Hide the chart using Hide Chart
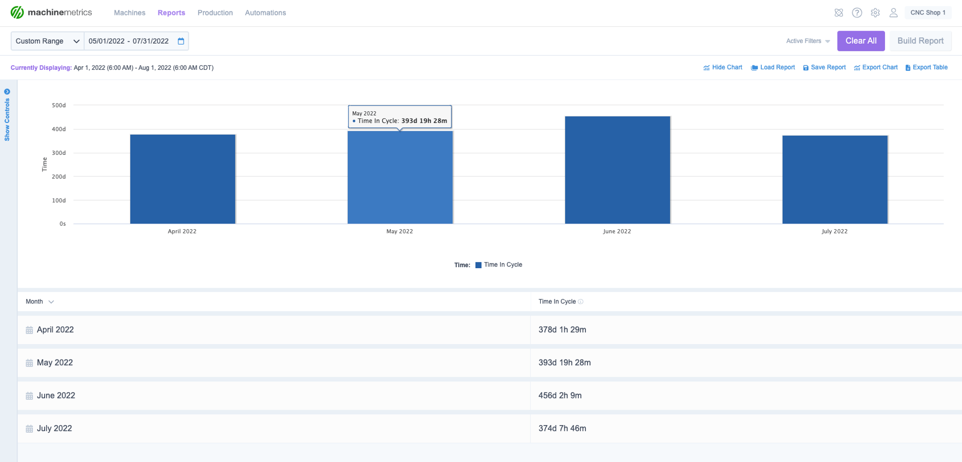This screenshot has width=962, height=462. point(722,68)
